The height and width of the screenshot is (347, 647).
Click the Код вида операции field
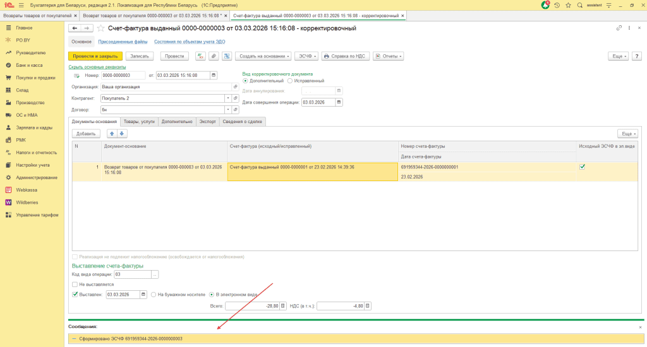(x=132, y=274)
